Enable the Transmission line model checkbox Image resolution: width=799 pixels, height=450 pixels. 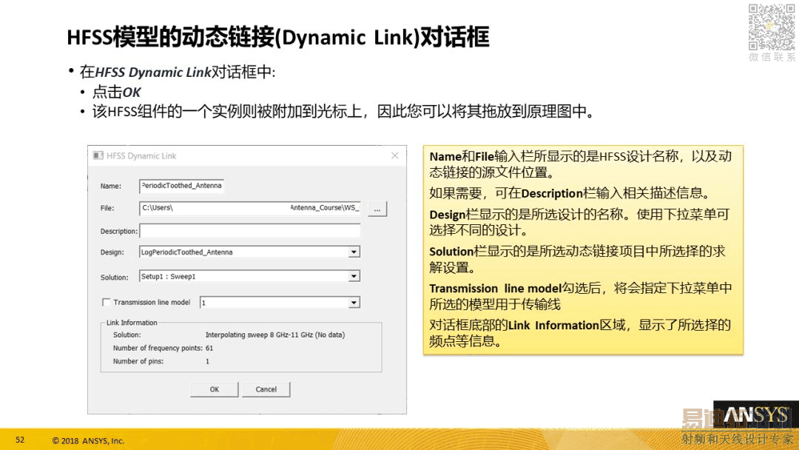[x=106, y=302]
